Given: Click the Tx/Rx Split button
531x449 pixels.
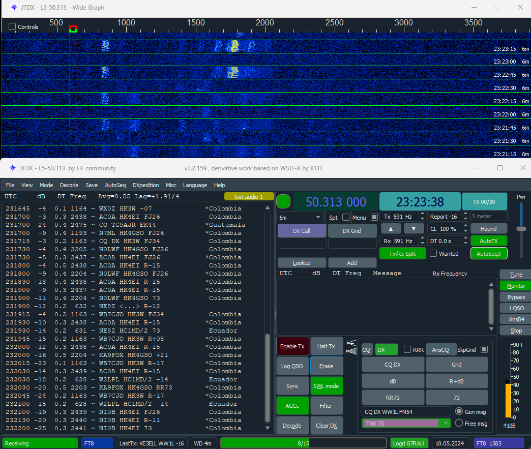Looking at the screenshot, I should 402,253.
